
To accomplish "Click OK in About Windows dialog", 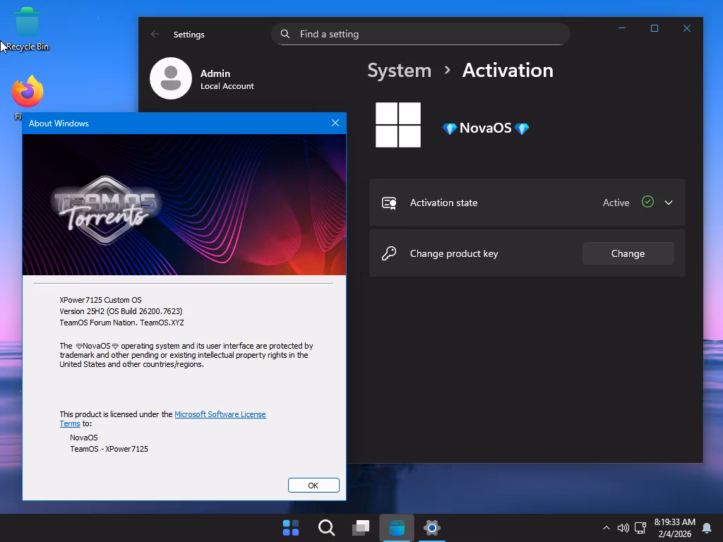I will point(313,485).
